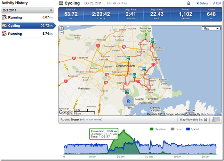This screenshot has width=224, height=161.
Task: Click the Avg. Pace 2:41 stat
Action: (131, 14)
